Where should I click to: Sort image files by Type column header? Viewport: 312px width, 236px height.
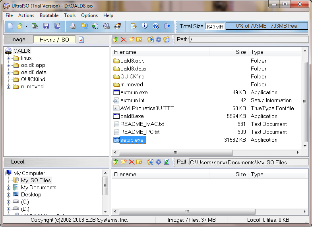[x=275, y=52]
